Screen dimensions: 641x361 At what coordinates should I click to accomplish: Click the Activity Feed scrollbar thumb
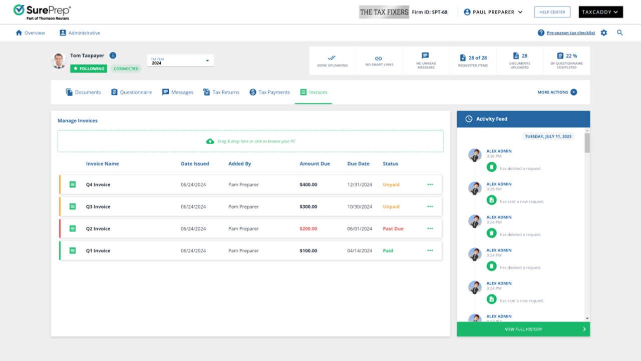point(587,142)
